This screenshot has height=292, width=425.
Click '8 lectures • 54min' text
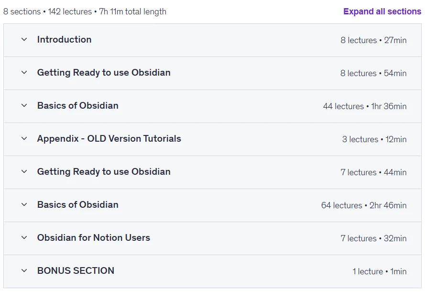(x=373, y=73)
